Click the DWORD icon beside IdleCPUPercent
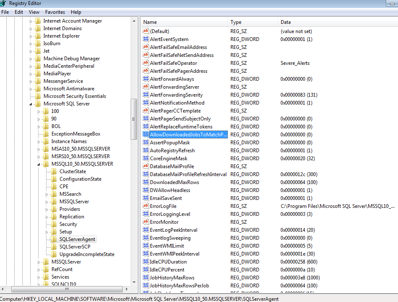The width and height of the screenshot is (398, 302). click(146, 269)
